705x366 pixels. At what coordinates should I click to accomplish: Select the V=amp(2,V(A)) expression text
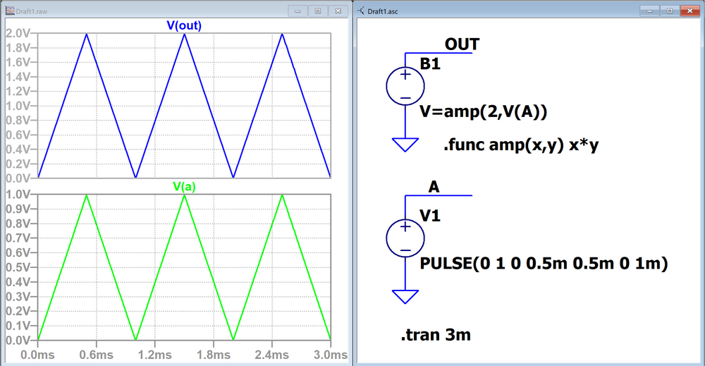coord(484,111)
